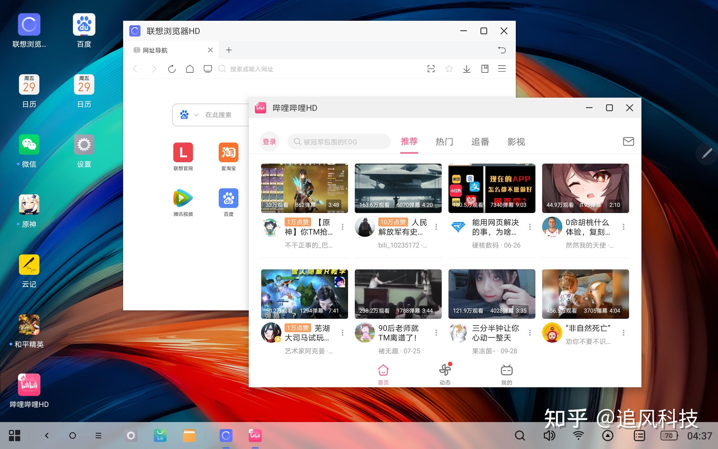Viewport: 718px width, 449px height.
Task: Add a new tab in Lenovo Browser
Action: (x=229, y=50)
